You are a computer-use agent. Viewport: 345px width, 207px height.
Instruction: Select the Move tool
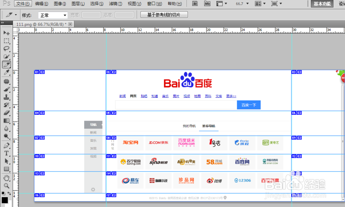click(x=6, y=33)
